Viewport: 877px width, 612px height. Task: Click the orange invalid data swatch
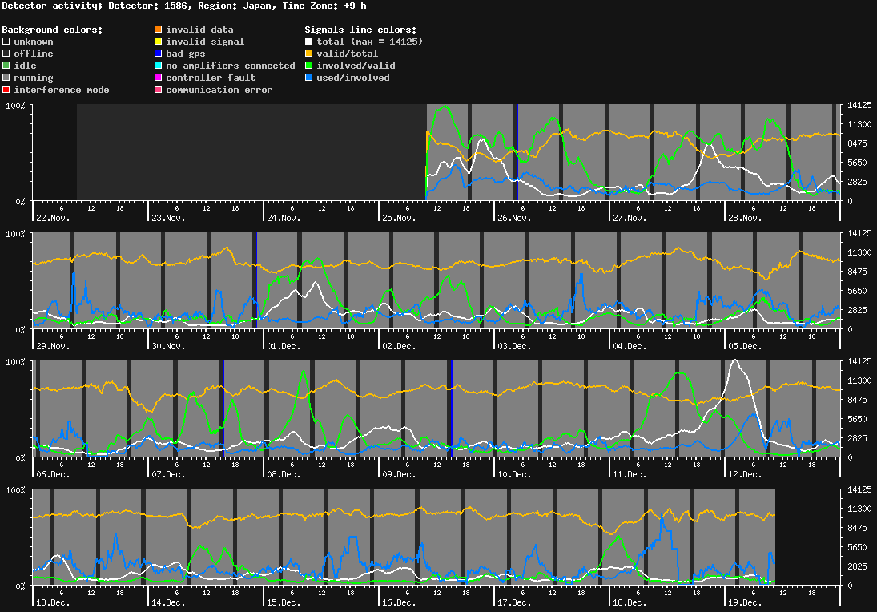[x=158, y=30]
